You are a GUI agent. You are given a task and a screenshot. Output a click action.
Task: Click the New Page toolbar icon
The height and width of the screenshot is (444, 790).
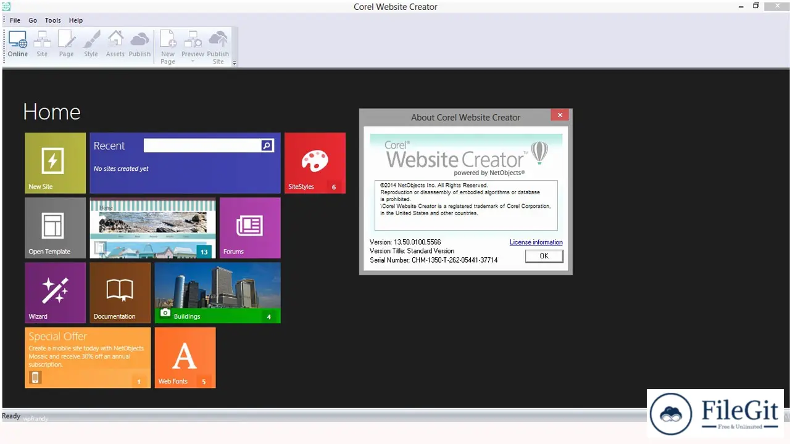[x=168, y=47]
